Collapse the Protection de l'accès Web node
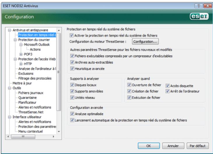The width and height of the screenshot is (213, 154). coord(15,59)
